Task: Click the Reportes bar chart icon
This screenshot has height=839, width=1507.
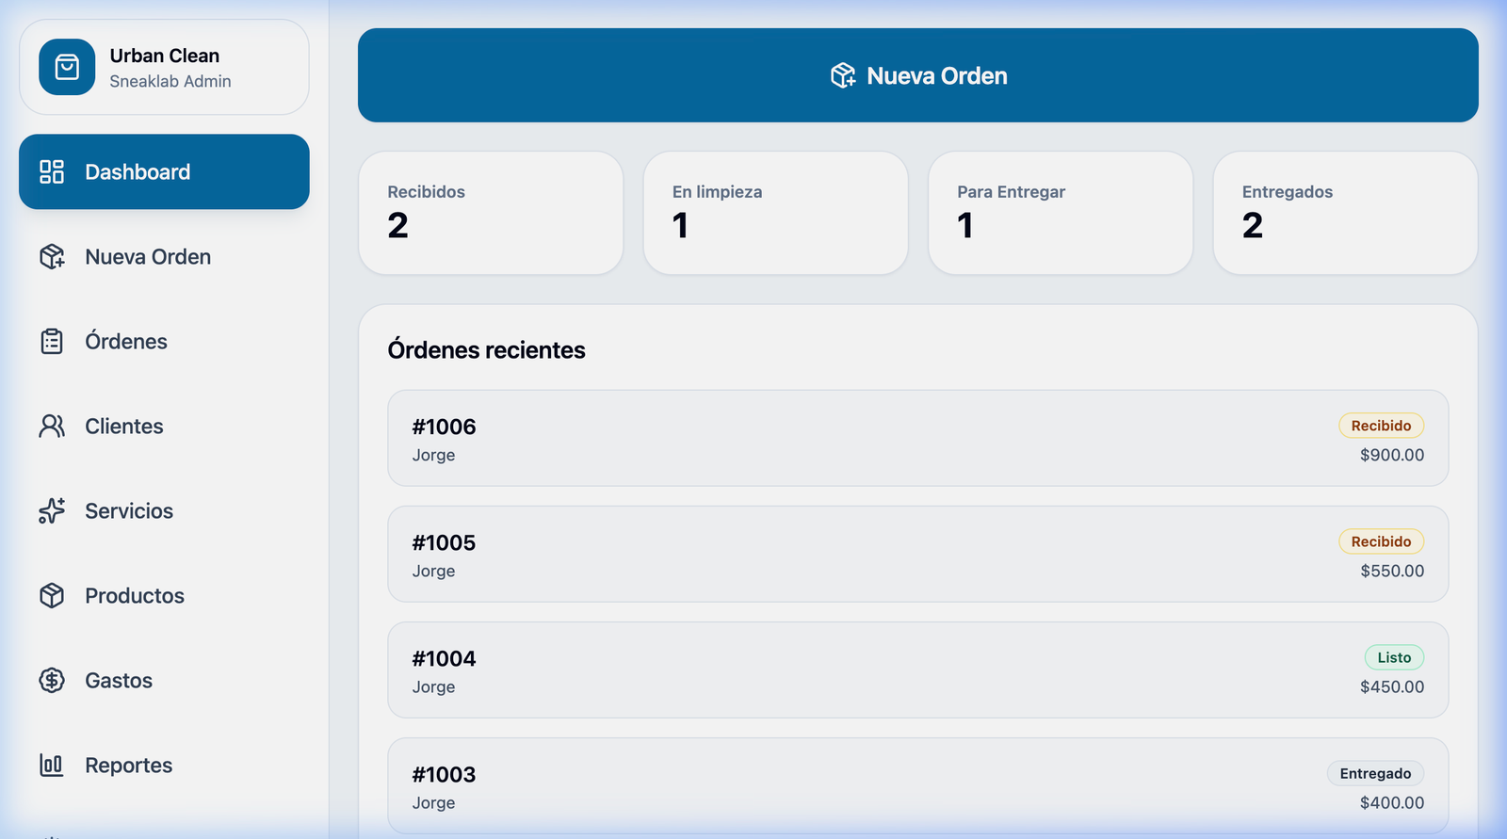Action: tap(52, 765)
